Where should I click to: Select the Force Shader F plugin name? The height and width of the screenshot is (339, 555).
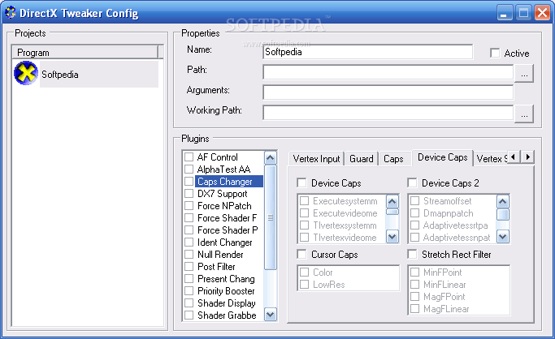[x=228, y=218]
